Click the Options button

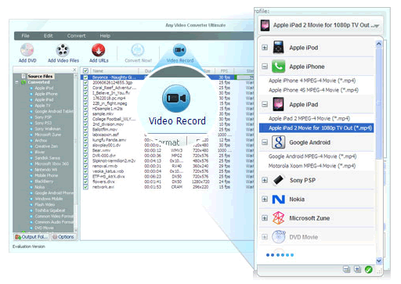point(63,237)
